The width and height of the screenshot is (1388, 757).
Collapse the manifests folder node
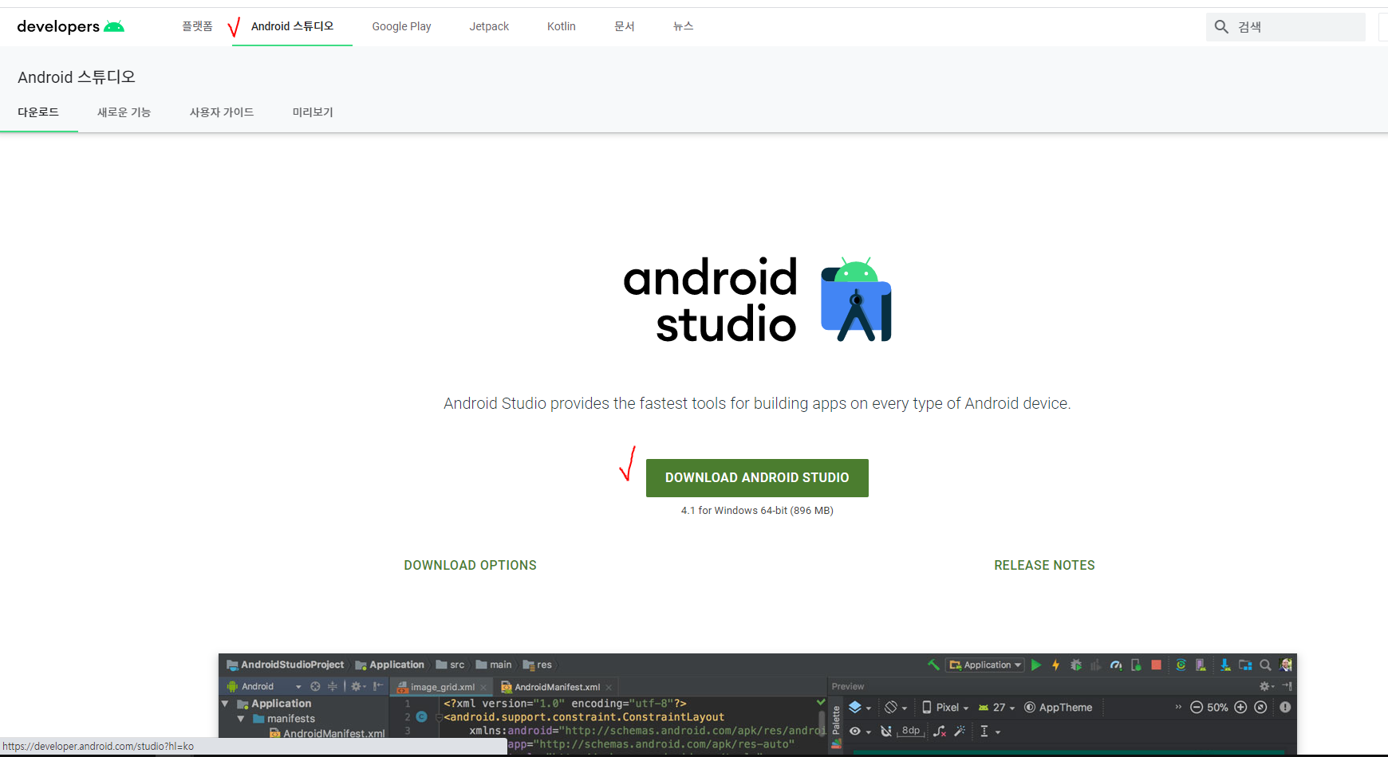tap(241, 719)
